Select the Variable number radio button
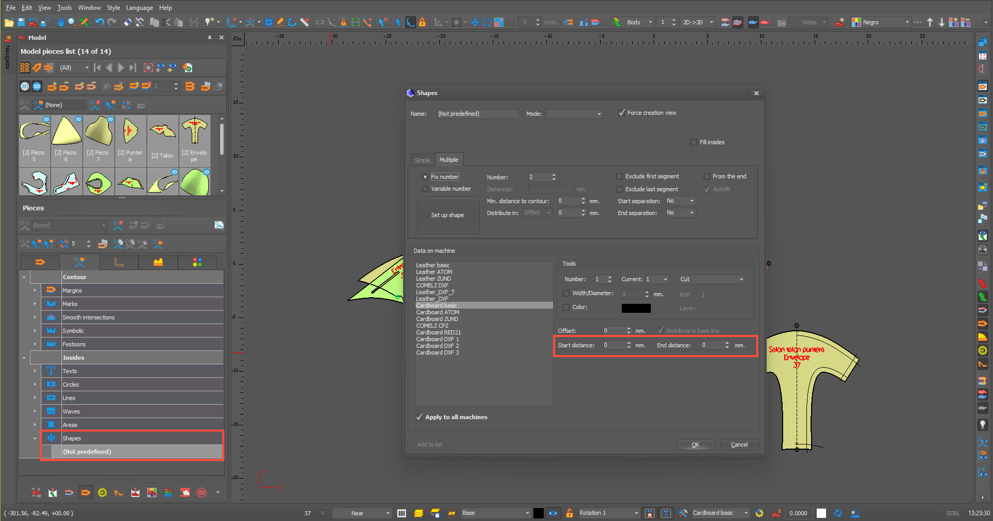Viewport: 993px width, 521px height. point(425,189)
